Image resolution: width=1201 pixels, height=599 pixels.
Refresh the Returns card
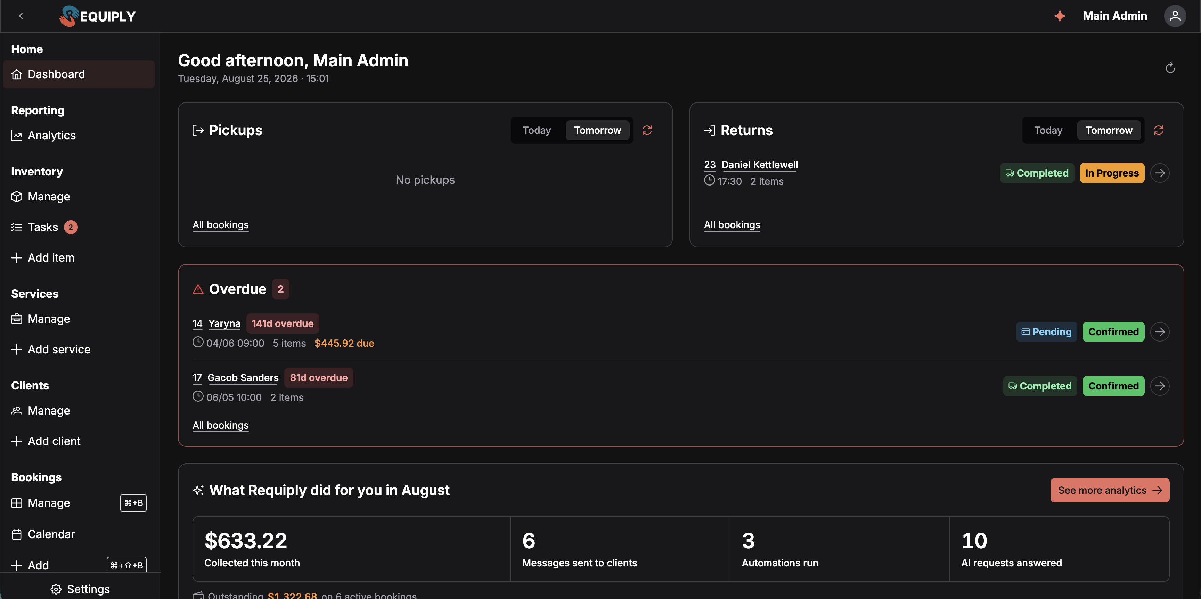point(1158,130)
